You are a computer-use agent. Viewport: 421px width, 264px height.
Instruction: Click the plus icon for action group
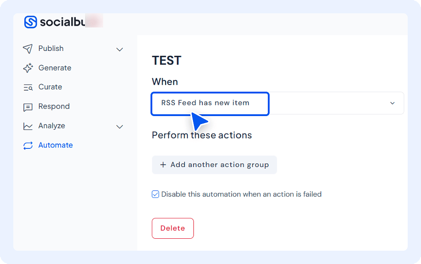163,165
